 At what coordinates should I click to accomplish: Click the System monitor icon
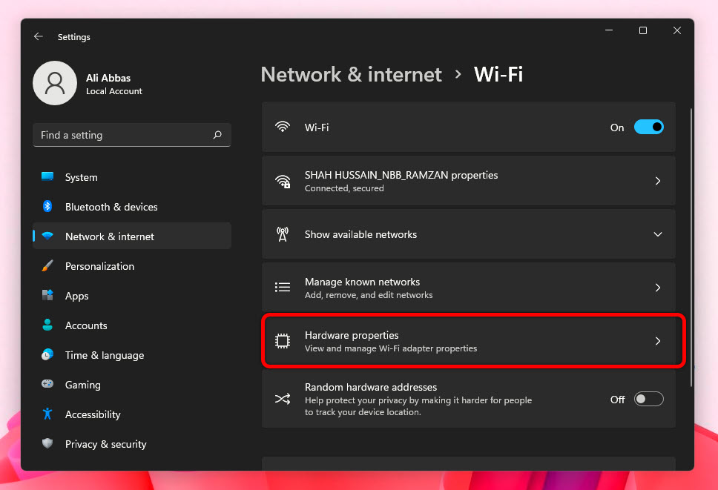click(x=47, y=176)
